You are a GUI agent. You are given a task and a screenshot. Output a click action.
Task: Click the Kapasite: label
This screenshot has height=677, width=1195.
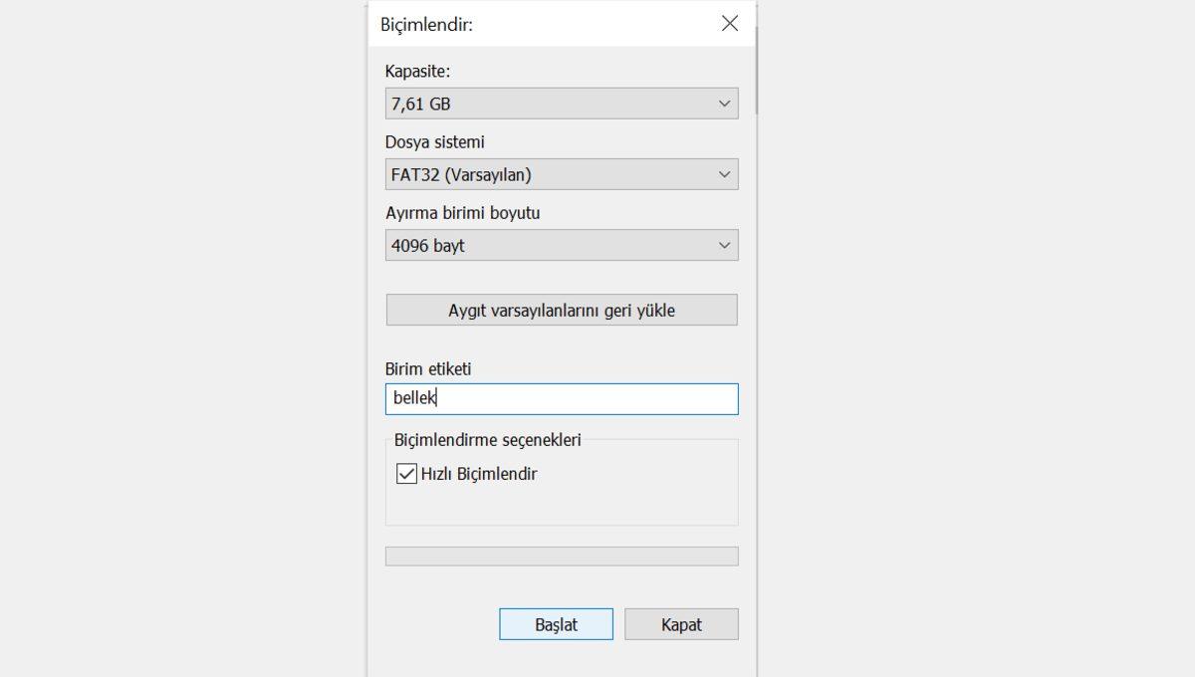(x=417, y=72)
